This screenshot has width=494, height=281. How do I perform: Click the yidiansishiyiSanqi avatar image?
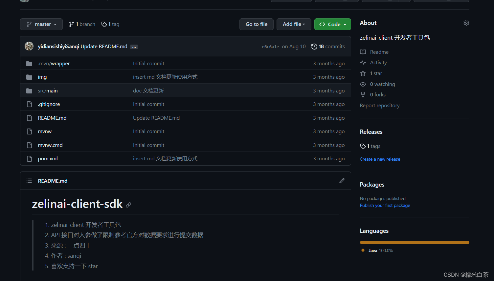(x=29, y=46)
